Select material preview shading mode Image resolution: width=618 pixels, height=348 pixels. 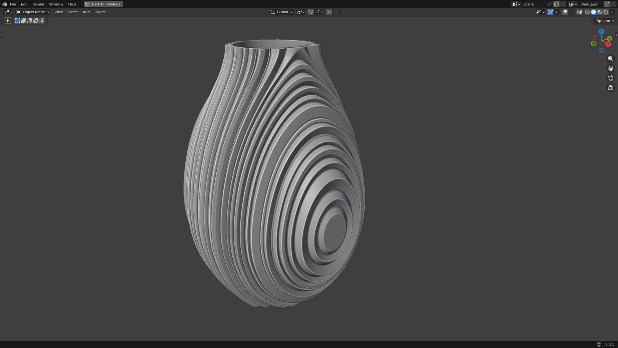click(x=600, y=12)
